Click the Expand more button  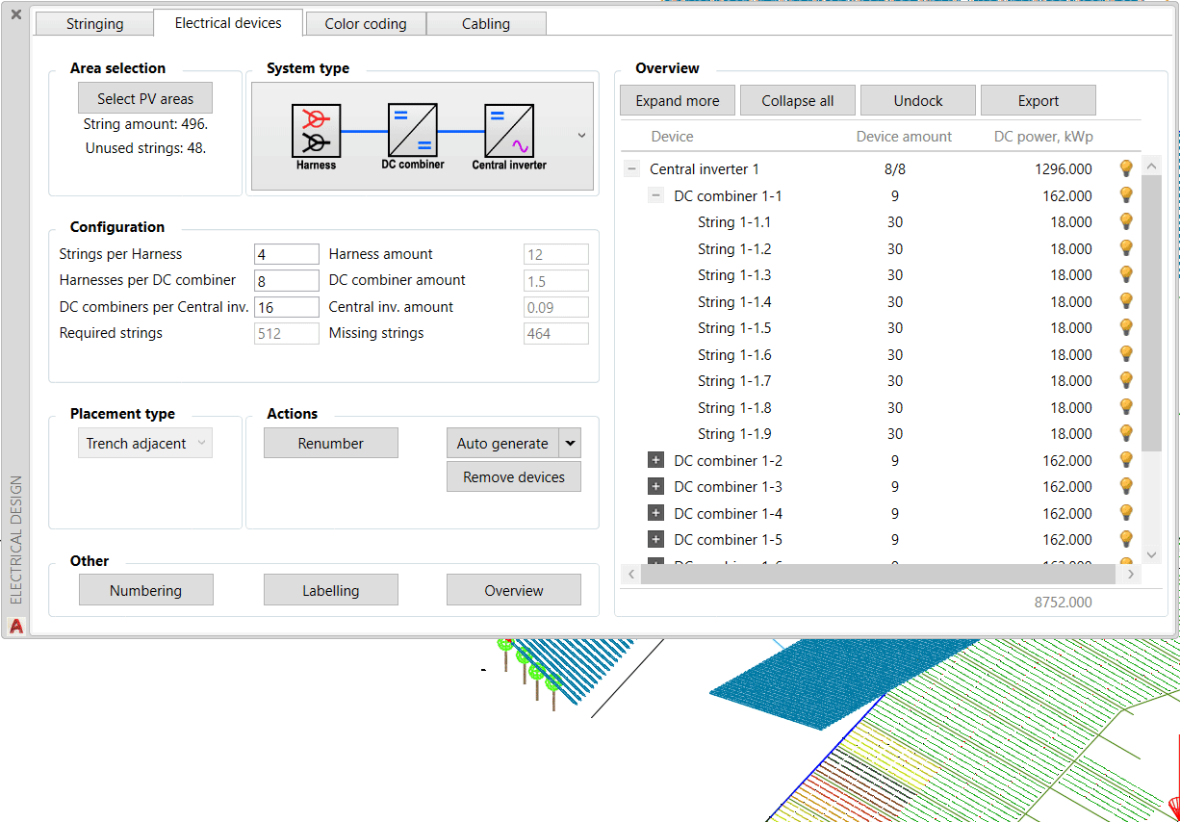click(x=678, y=100)
